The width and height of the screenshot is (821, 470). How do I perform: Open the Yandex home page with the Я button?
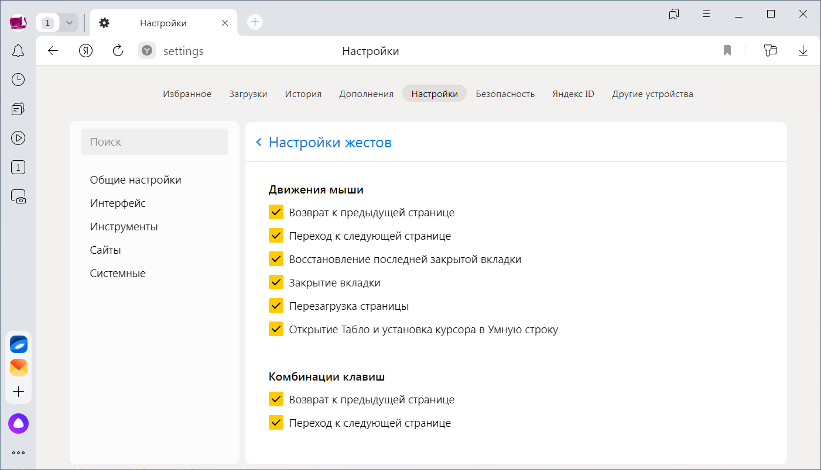[x=86, y=51]
